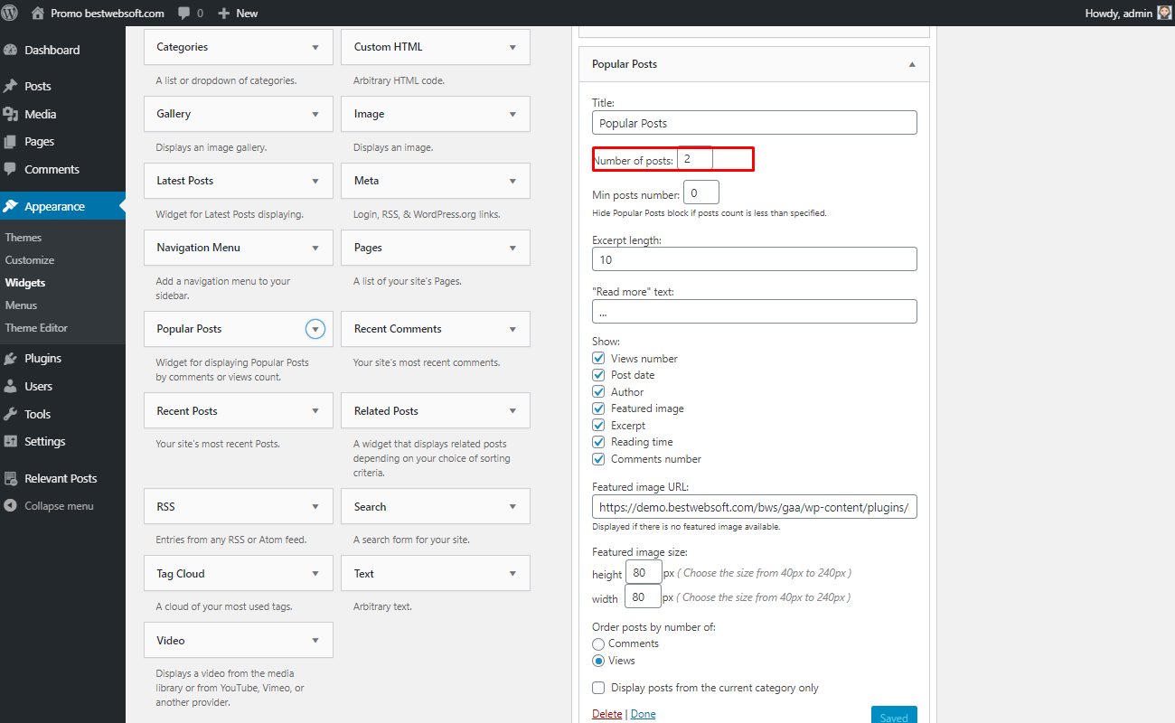Image resolution: width=1175 pixels, height=723 pixels.
Task: Click the Min posts number field
Action: 701,192
